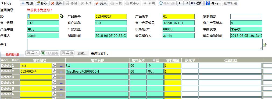Delete row 2 with material 013-00244
This screenshot has width=272, height=99.
coord(6,71)
